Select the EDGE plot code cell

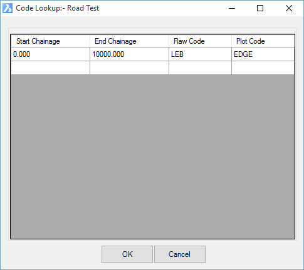[263, 54]
